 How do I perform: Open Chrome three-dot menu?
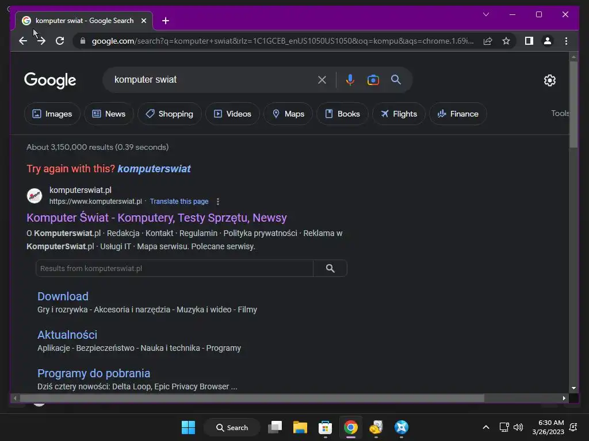point(566,41)
